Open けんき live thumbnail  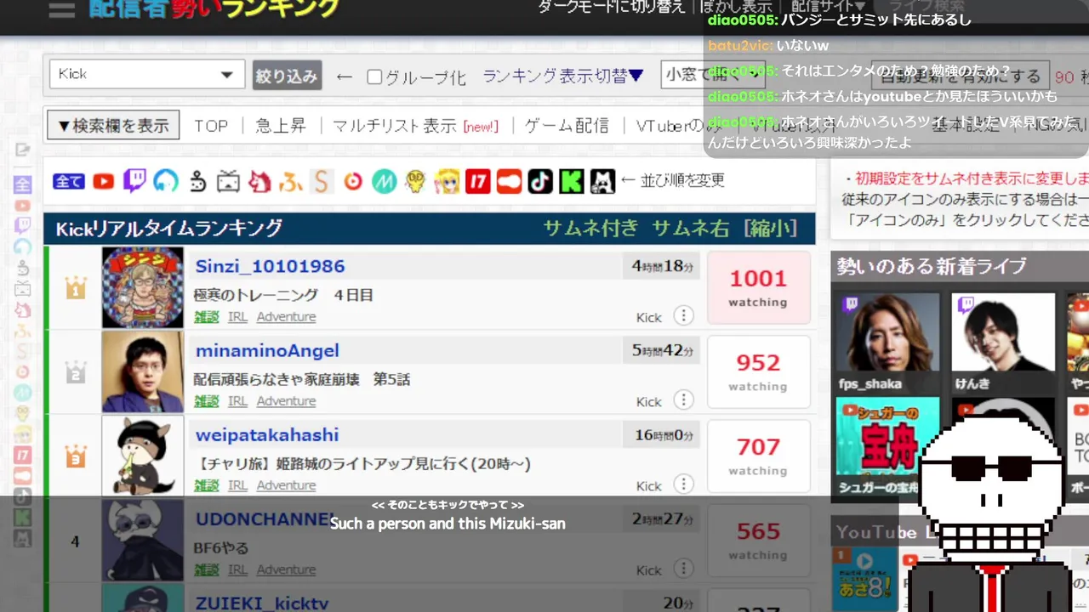1003,342
